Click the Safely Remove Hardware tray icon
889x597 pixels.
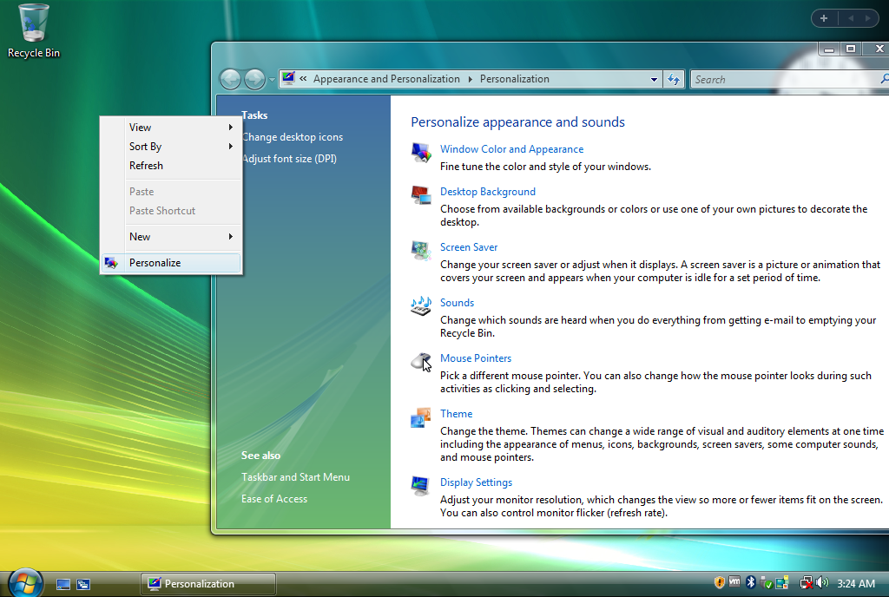pyautogui.click(x=766, y=583)
